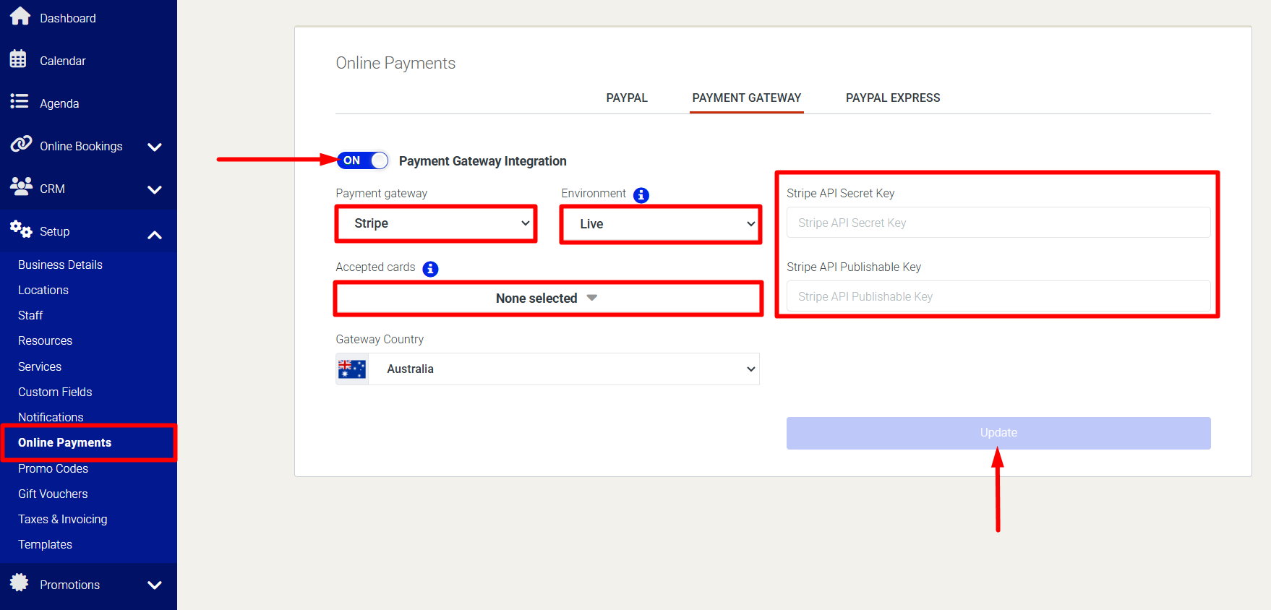Viewport: 1271px width, 610px height.
Task: Open the Environment Live dropdown
Action: pos(661,224)
